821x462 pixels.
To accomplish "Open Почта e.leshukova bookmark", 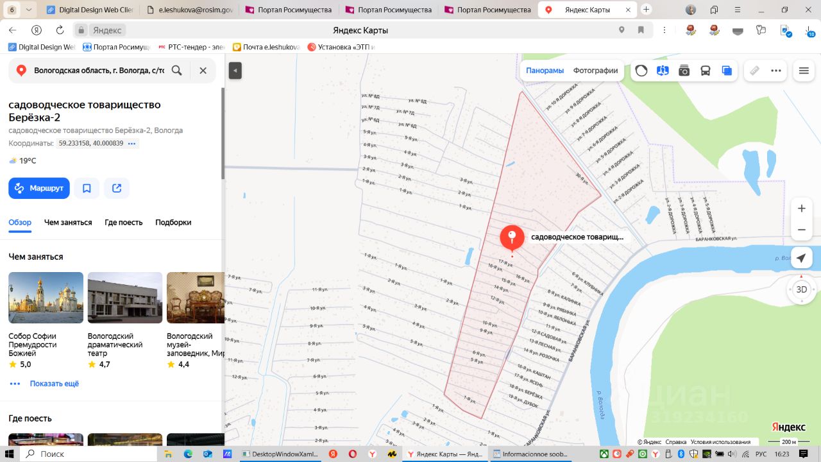I will [266, 47].
